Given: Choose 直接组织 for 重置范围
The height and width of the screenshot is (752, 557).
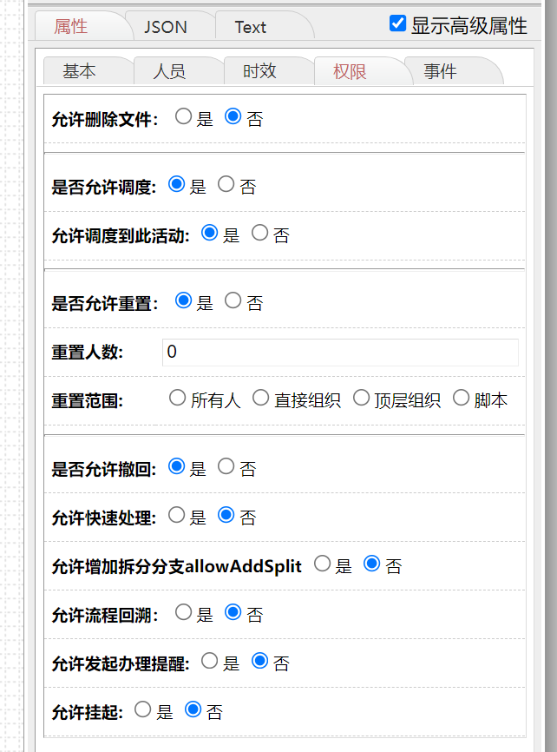Looking at the screenshot, I should pos(261,399).
